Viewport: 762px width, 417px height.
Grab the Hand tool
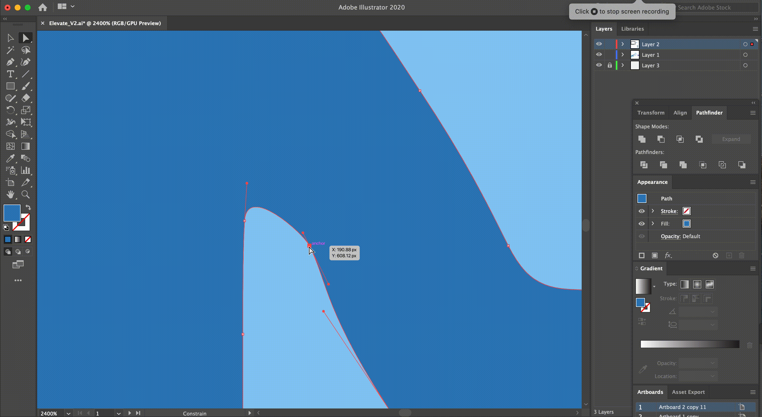11,194
